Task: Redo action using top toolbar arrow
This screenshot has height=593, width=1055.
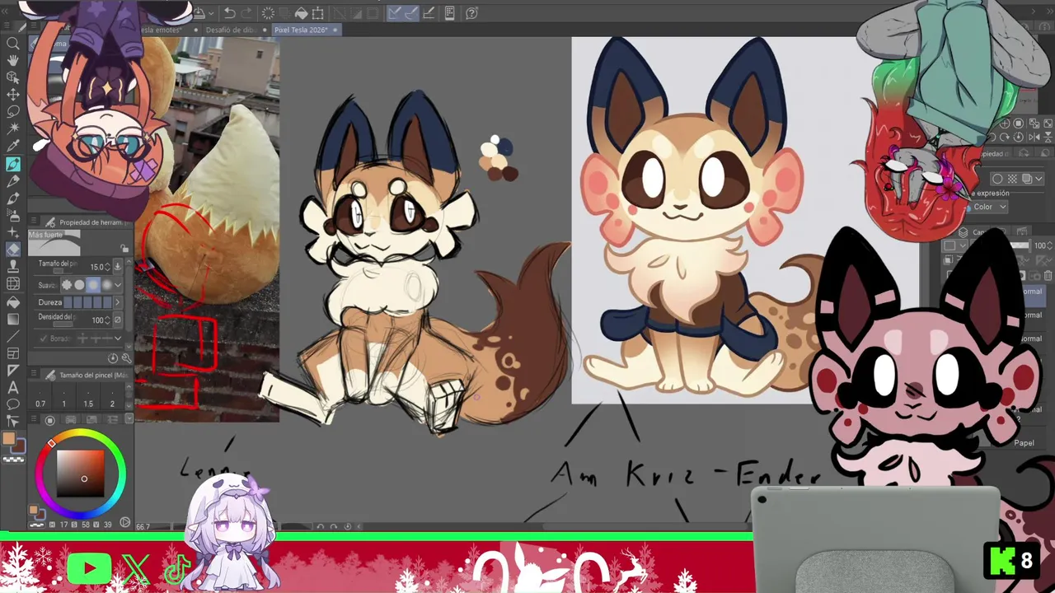Action: click(246, 13)
